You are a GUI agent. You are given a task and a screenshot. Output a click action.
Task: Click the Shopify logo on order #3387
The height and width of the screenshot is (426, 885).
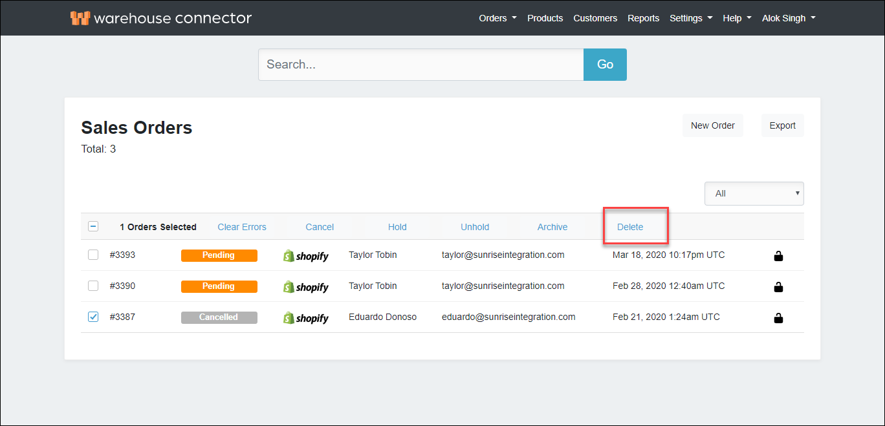point(306,318)
